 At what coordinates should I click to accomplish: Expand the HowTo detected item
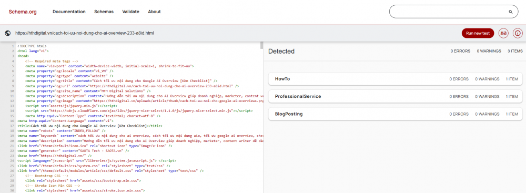[396, 79]
